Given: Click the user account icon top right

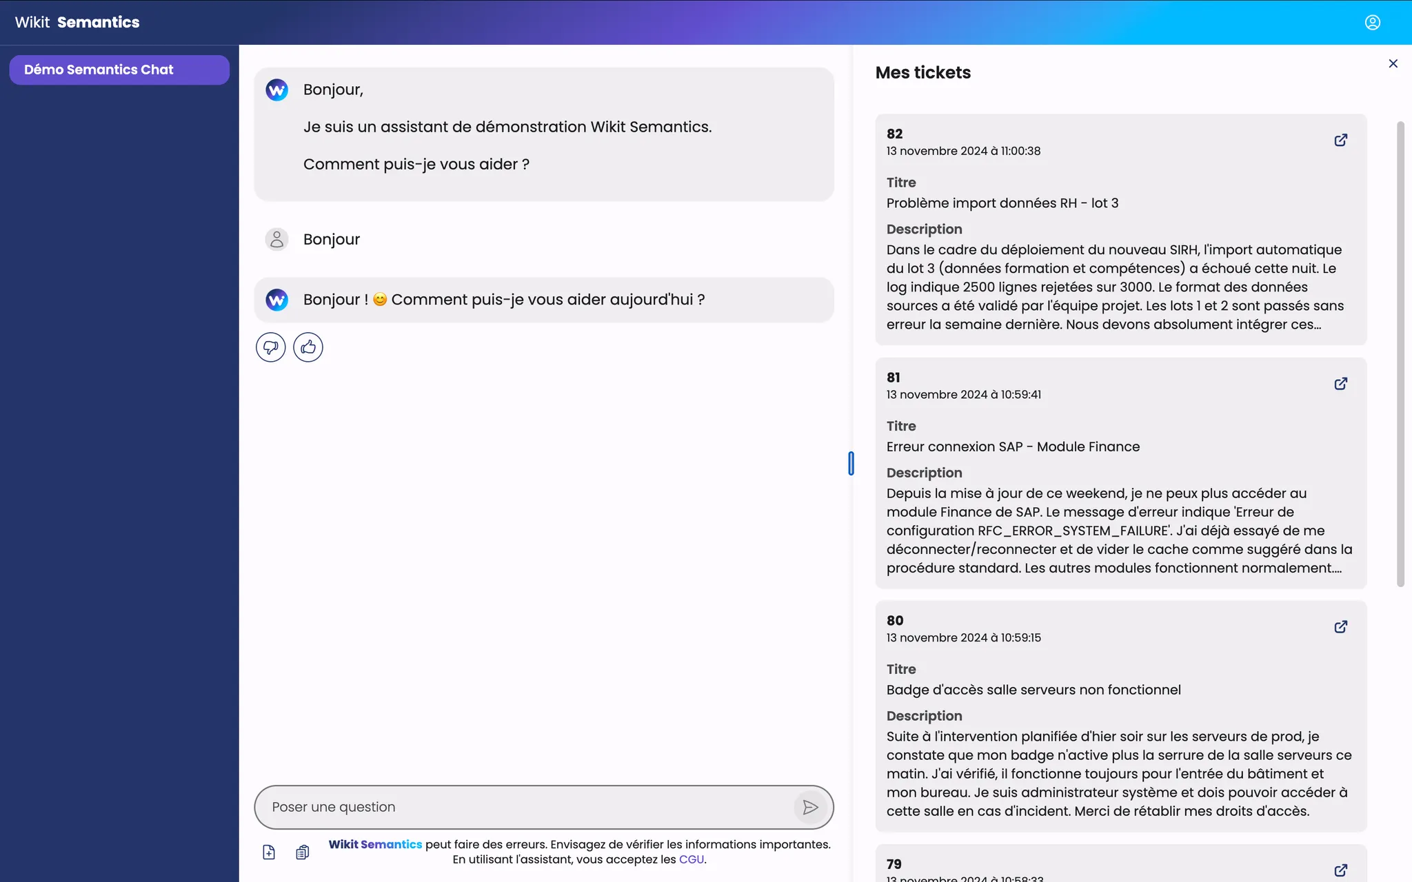Looking at the screenshot, I should click(1372, 22).
